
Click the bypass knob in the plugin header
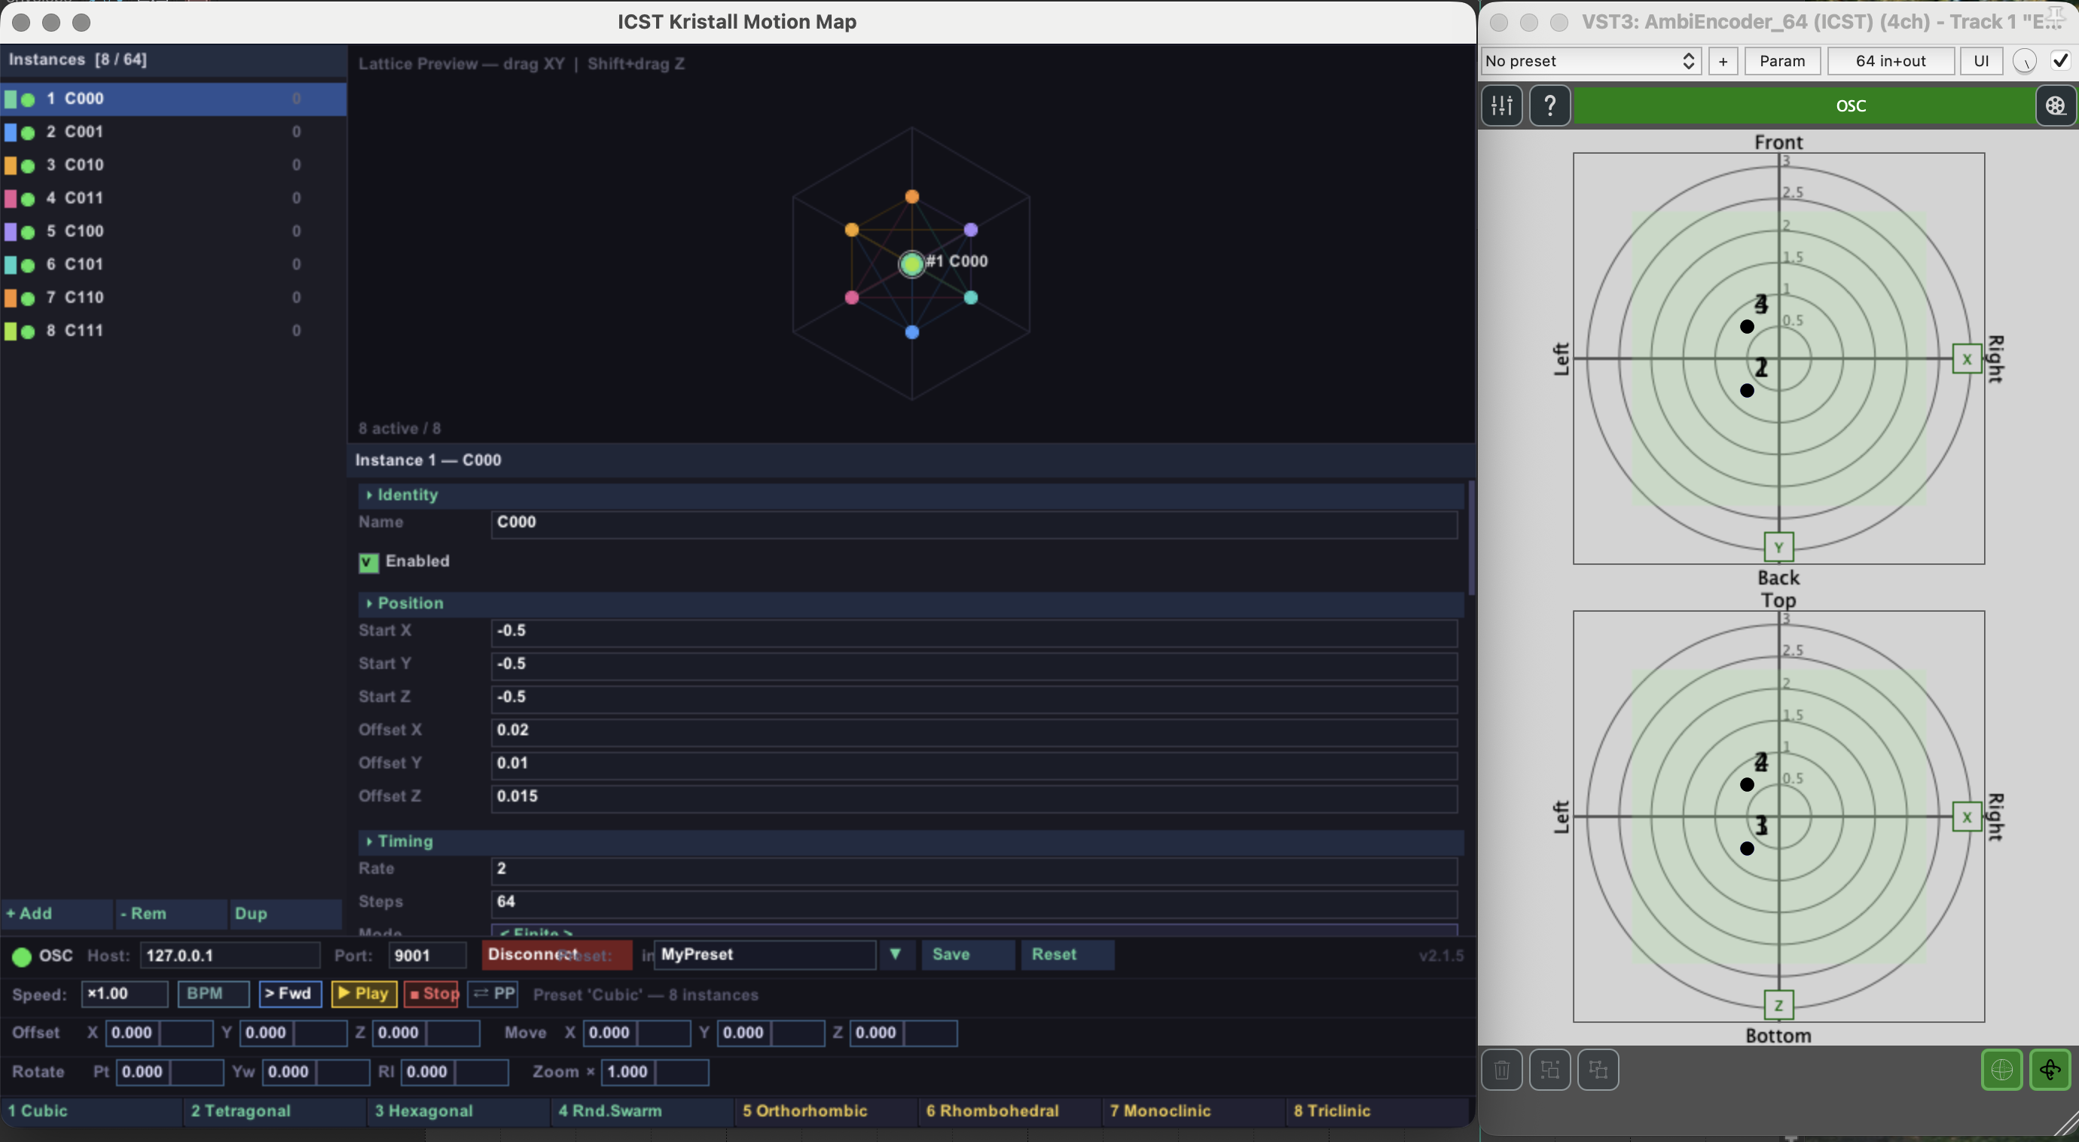2024,61
